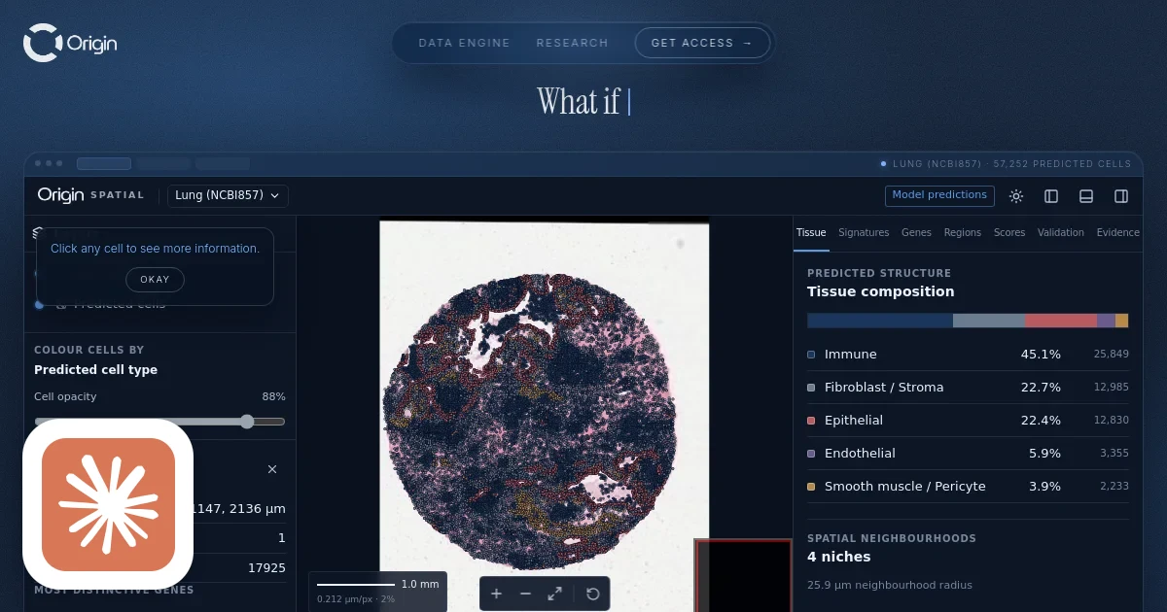Click the Model predictions button
The width and height of the screenshot is (1167, 612).
click(x=939, y=195)
